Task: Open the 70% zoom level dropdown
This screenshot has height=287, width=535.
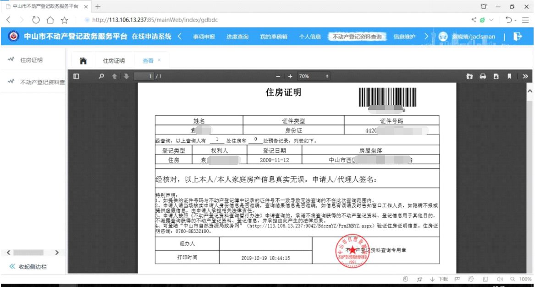Action: click(314, 76)
